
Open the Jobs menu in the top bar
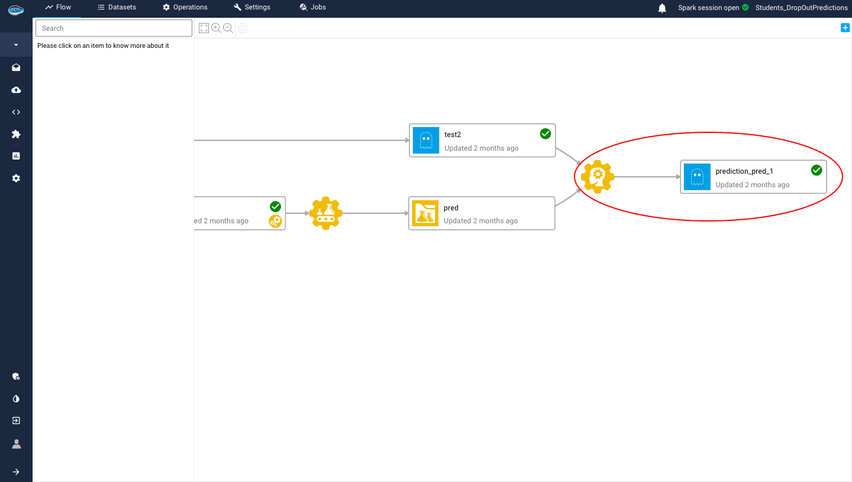pyautogui.click(x=312, y=7)
